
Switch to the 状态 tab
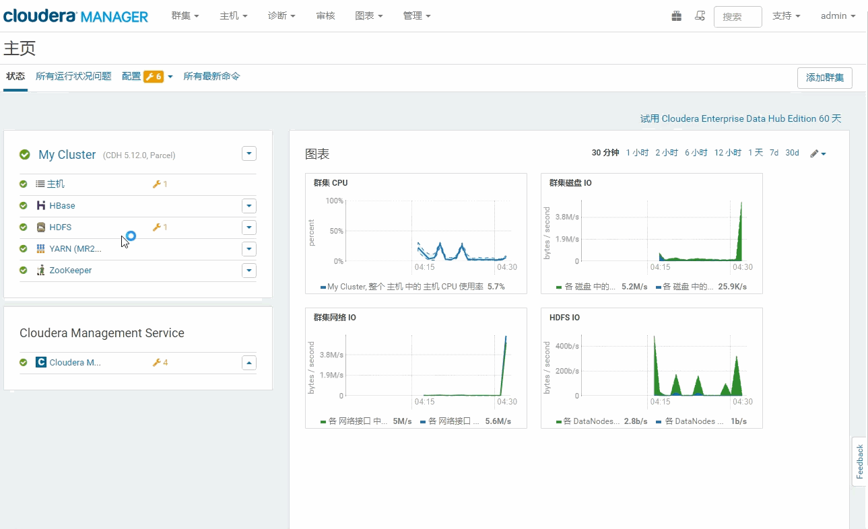click(15, 77)
